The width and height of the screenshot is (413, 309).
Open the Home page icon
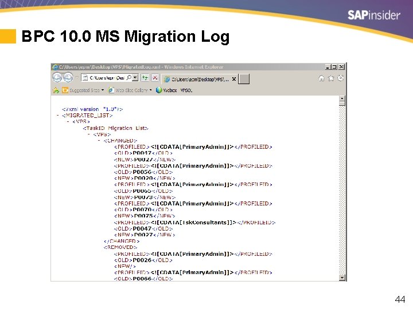pos(321,78)
